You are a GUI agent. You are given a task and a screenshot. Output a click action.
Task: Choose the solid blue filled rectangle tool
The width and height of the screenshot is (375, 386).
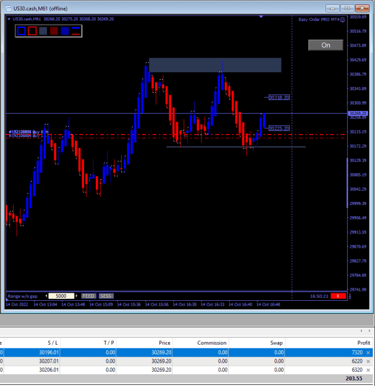tap(65, 31)
